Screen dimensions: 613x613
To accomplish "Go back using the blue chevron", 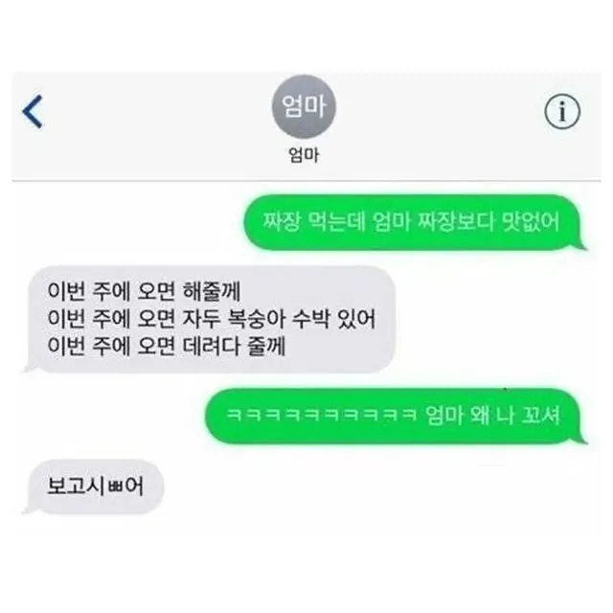I will click(33, 111).
